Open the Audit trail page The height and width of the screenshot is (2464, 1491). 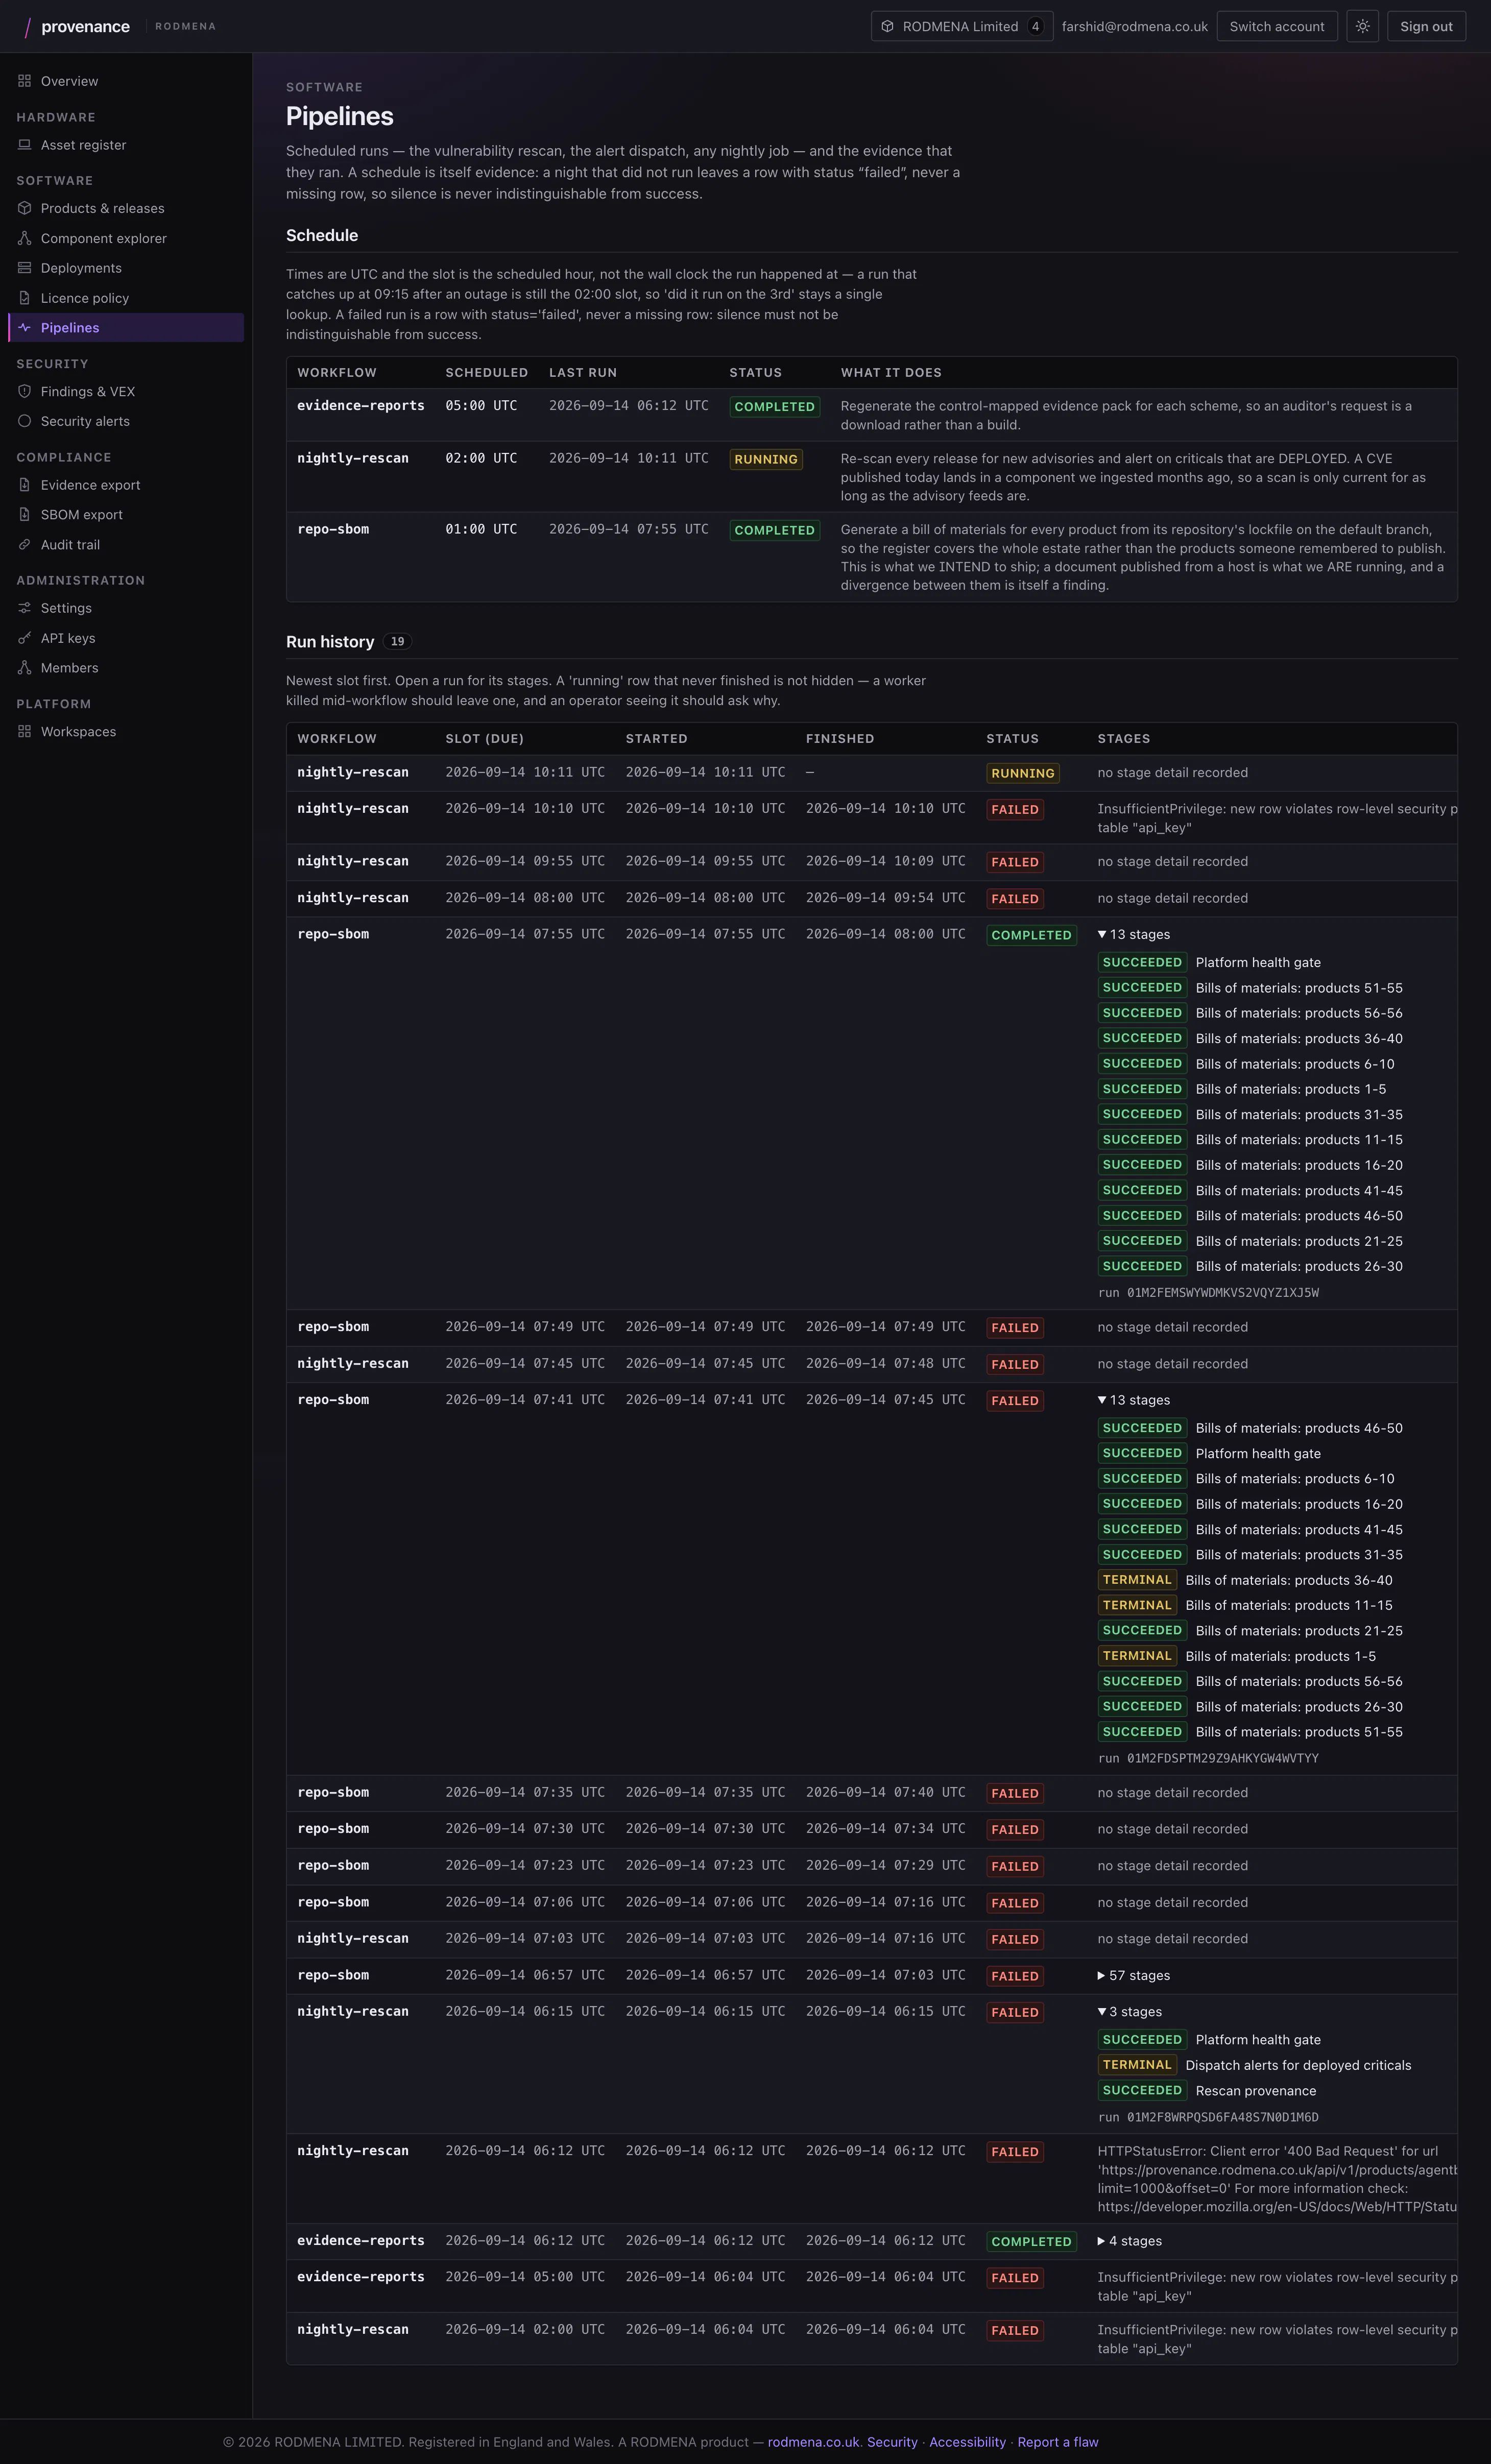click(x=126, y=545)
